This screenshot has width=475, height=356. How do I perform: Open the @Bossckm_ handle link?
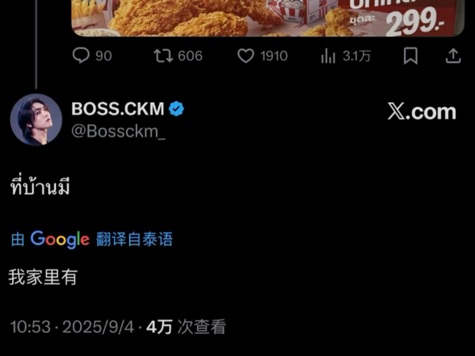[x=118, y=132]
